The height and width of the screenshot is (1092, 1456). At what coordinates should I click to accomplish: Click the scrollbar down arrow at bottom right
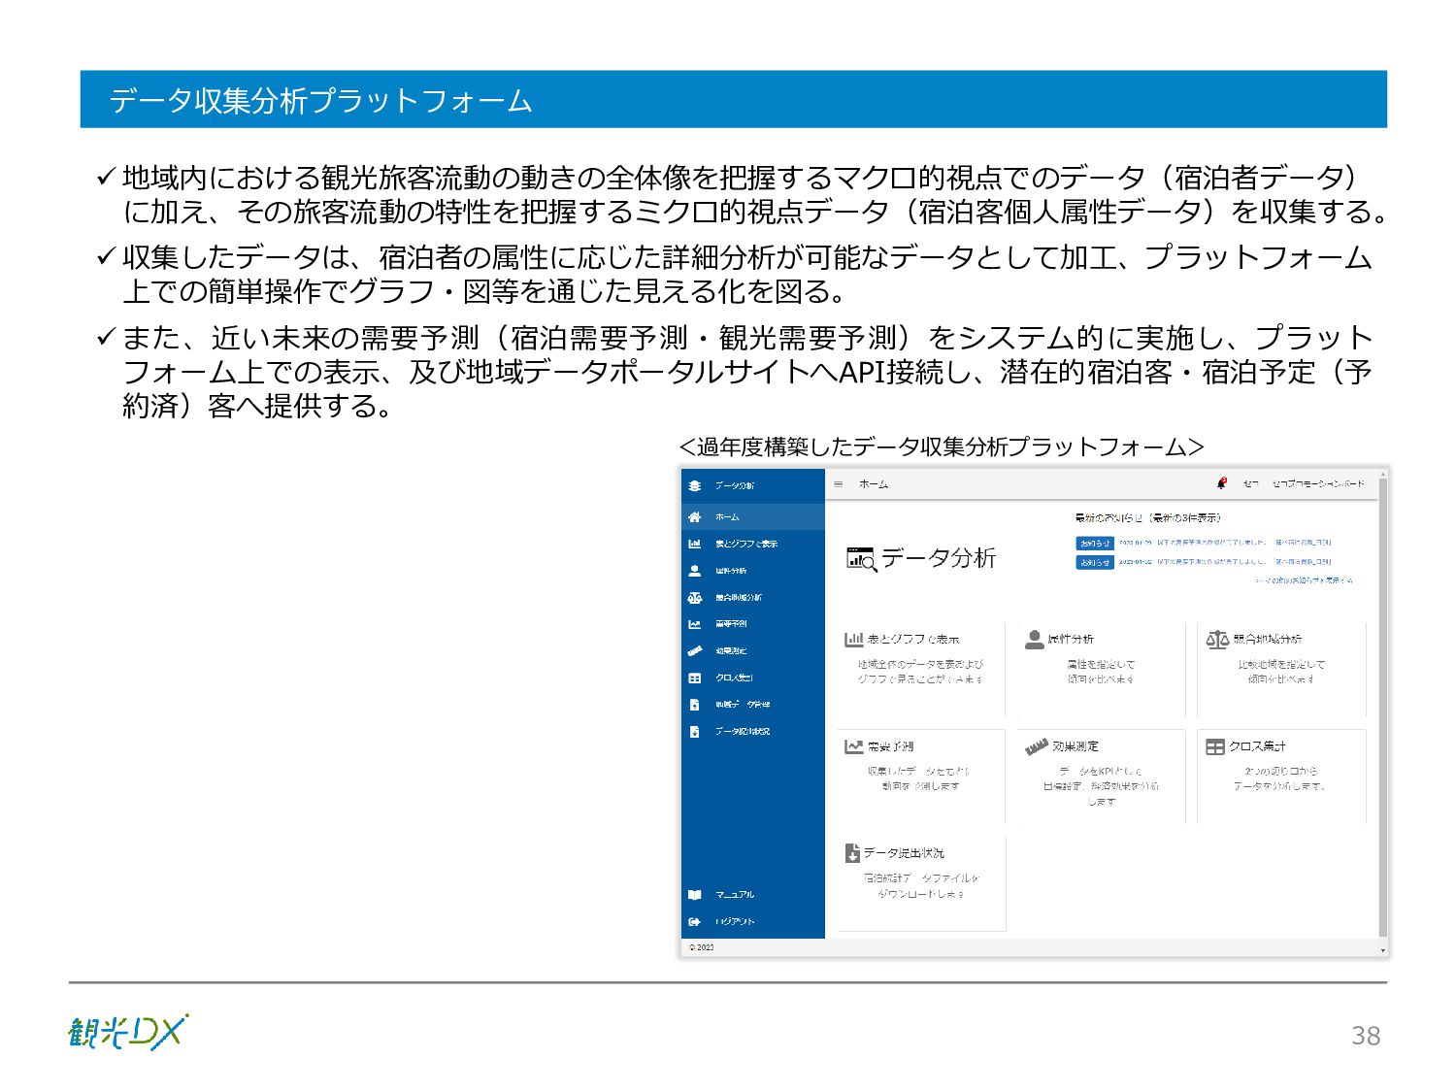coord(1383,950)
